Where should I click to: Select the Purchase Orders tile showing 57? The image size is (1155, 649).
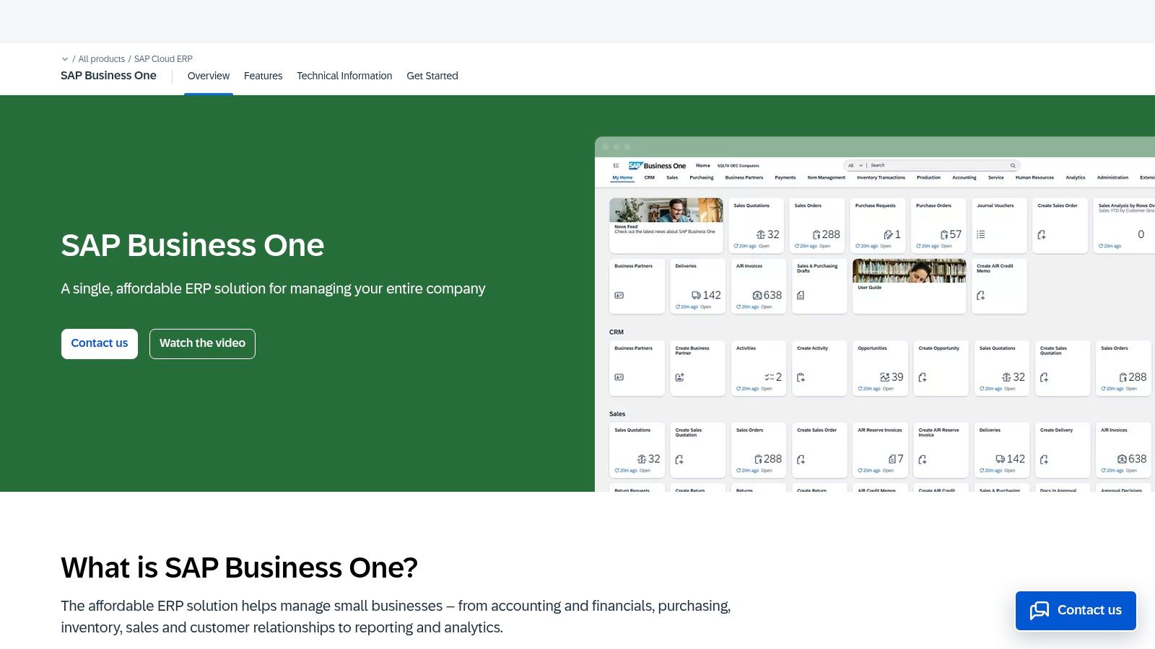coord(938,226)
